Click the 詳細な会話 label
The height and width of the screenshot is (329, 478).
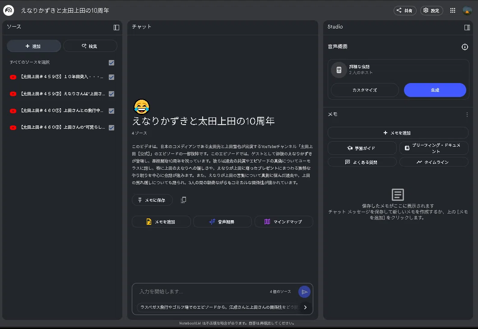(x=359, y=67)
